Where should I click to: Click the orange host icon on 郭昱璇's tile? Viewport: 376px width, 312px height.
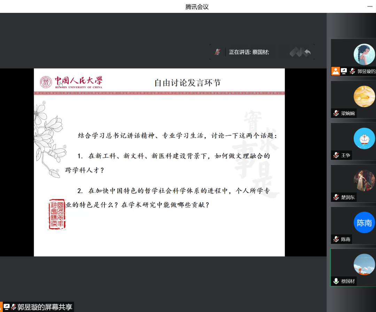335,71
